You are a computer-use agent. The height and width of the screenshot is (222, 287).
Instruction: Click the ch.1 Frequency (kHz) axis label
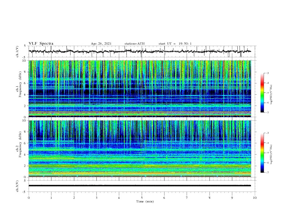tap(19, 84)
